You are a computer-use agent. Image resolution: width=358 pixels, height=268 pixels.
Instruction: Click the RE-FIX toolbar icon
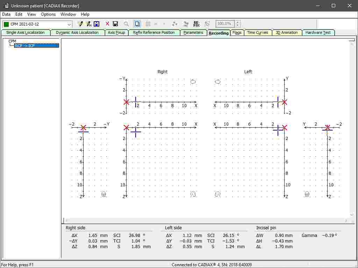tap(196, 24)
